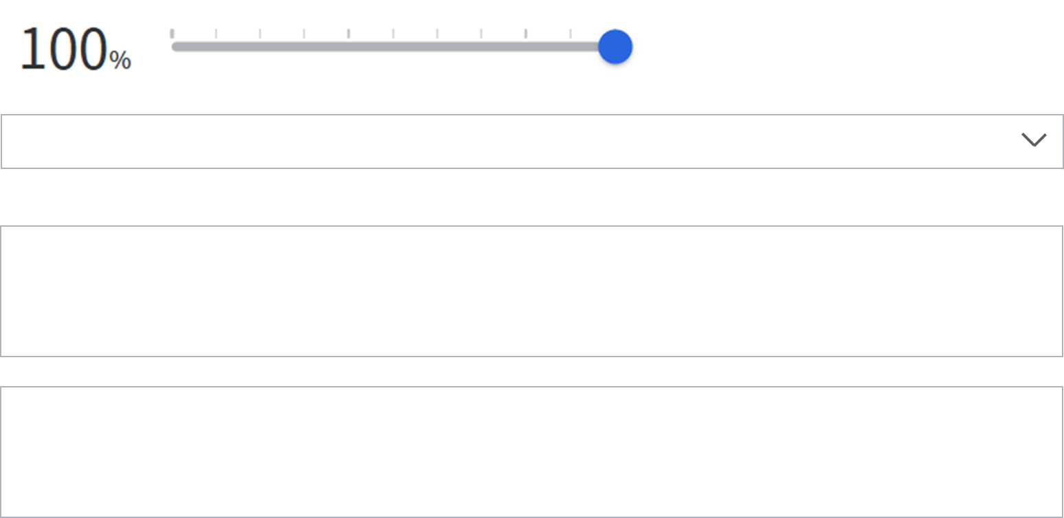Set the slider to the 40% tick
The image size is (1064, 518).
click(x=349, y=47)
